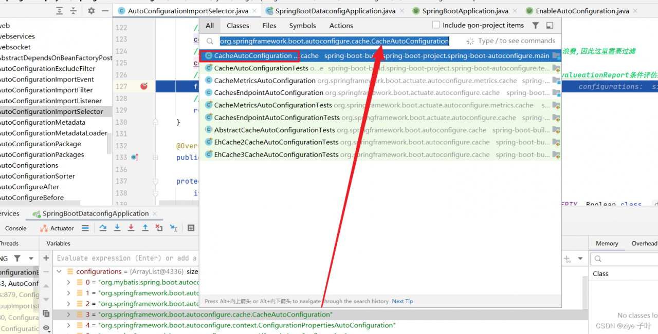Click the eye icon in the Variables sidebar
The image size is (658, 334).
(x=46, y=328)
